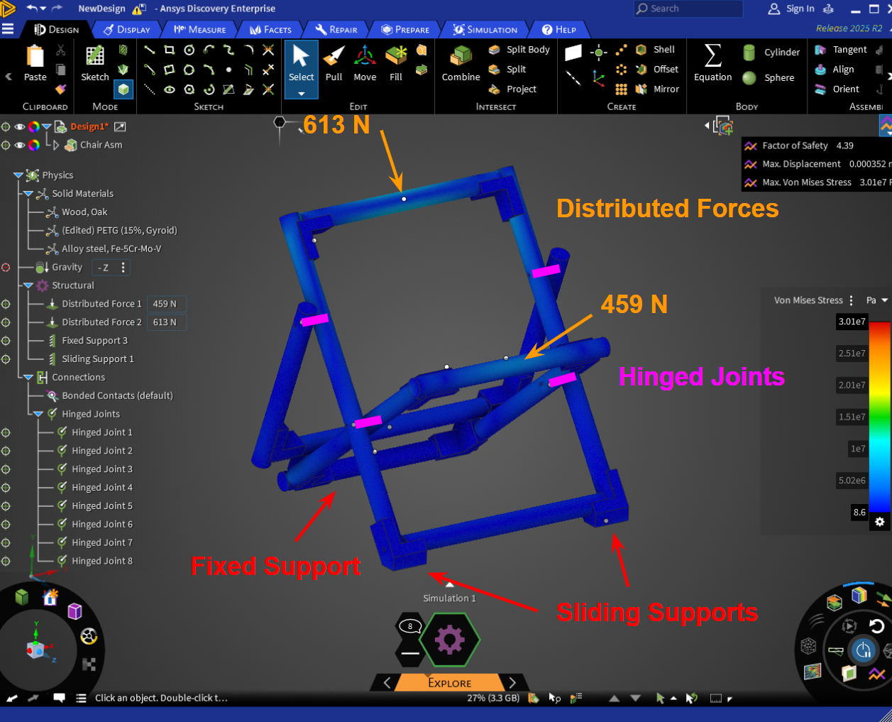Image resolution: width=892 pixels, height=722 pixels.
Task: Toggle circle beside Hinged Joint 8
Action: [6, 561]
